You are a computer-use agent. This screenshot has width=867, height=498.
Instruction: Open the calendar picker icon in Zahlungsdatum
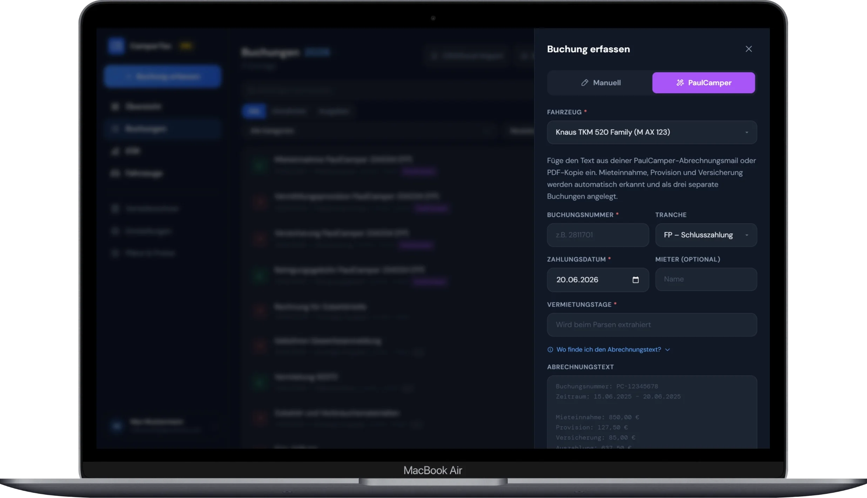pyautogui.click(x=635, y=280)
